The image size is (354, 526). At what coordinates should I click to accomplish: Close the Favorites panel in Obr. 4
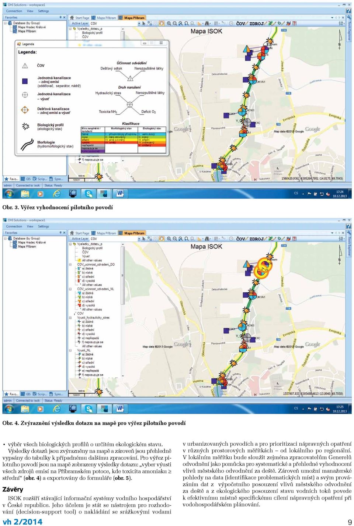[64, 233]
